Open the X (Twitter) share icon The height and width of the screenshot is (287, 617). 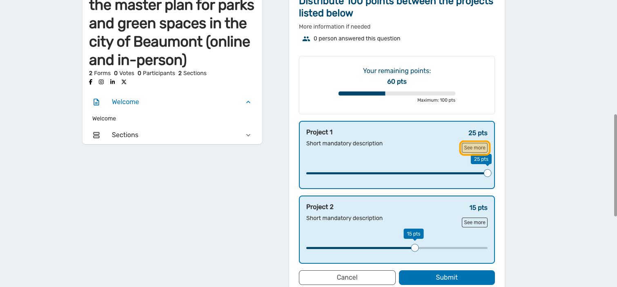click(x=124, y=82)
